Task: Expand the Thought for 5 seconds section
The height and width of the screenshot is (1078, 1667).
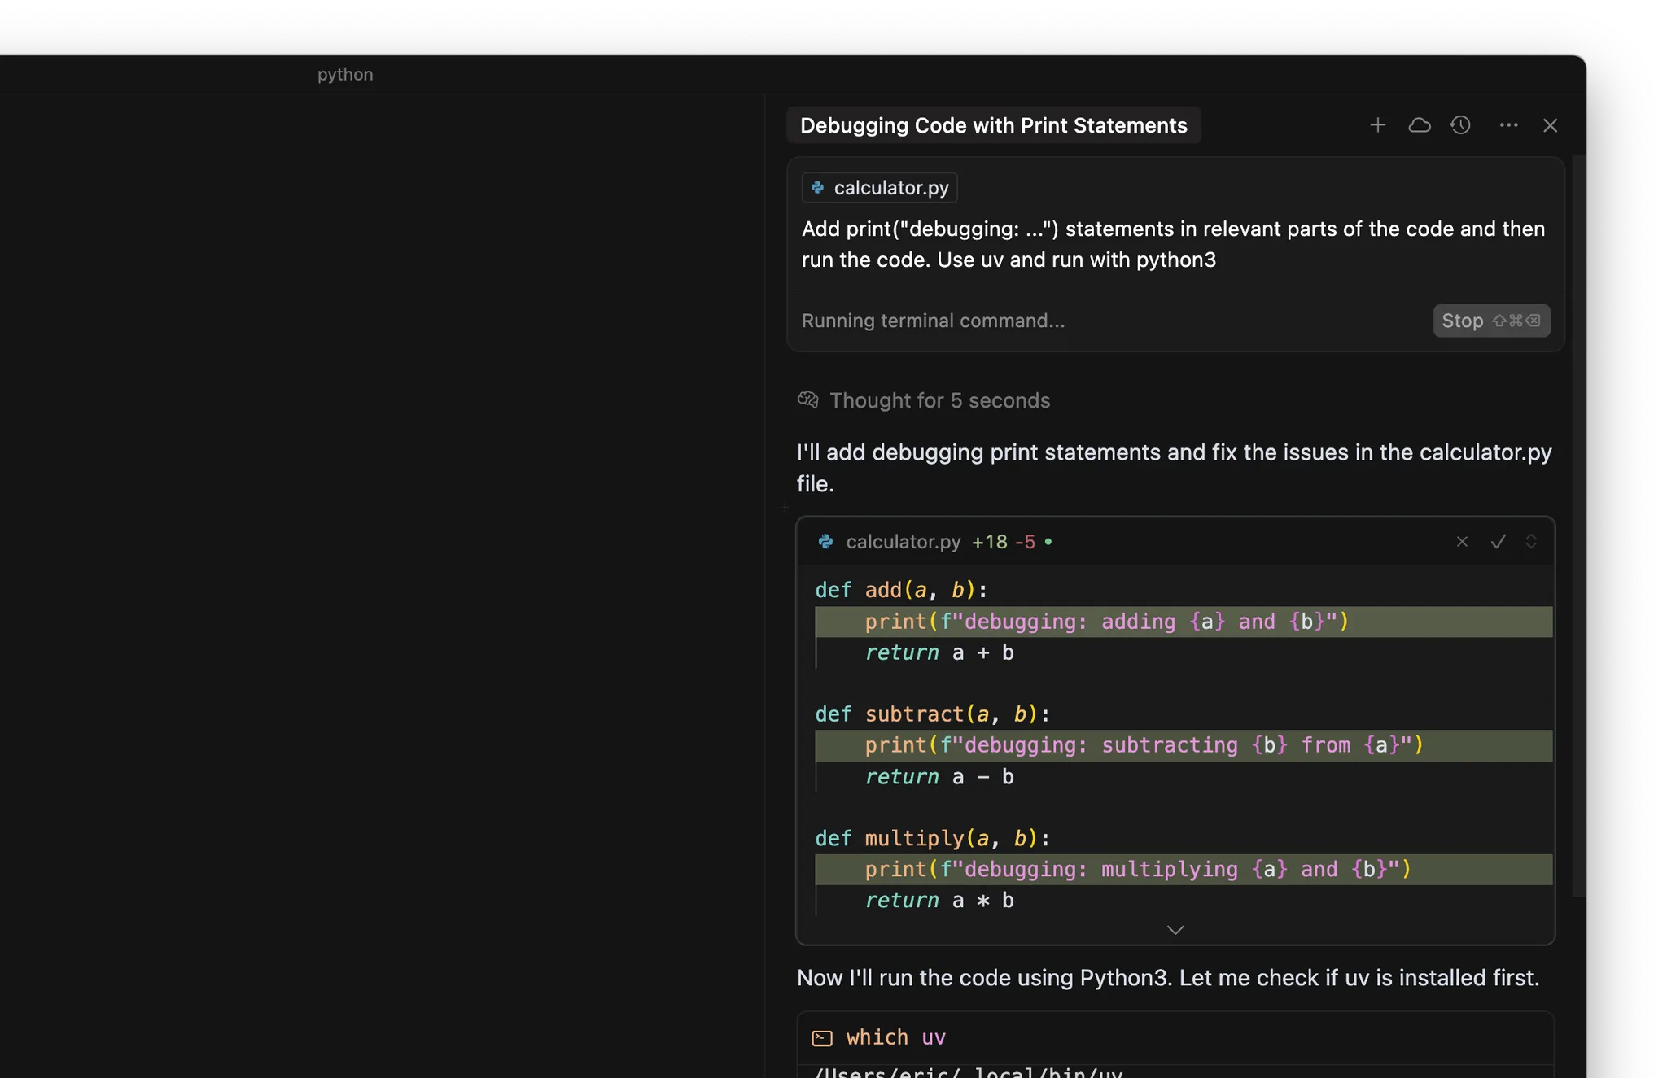Action: point(925,400)
